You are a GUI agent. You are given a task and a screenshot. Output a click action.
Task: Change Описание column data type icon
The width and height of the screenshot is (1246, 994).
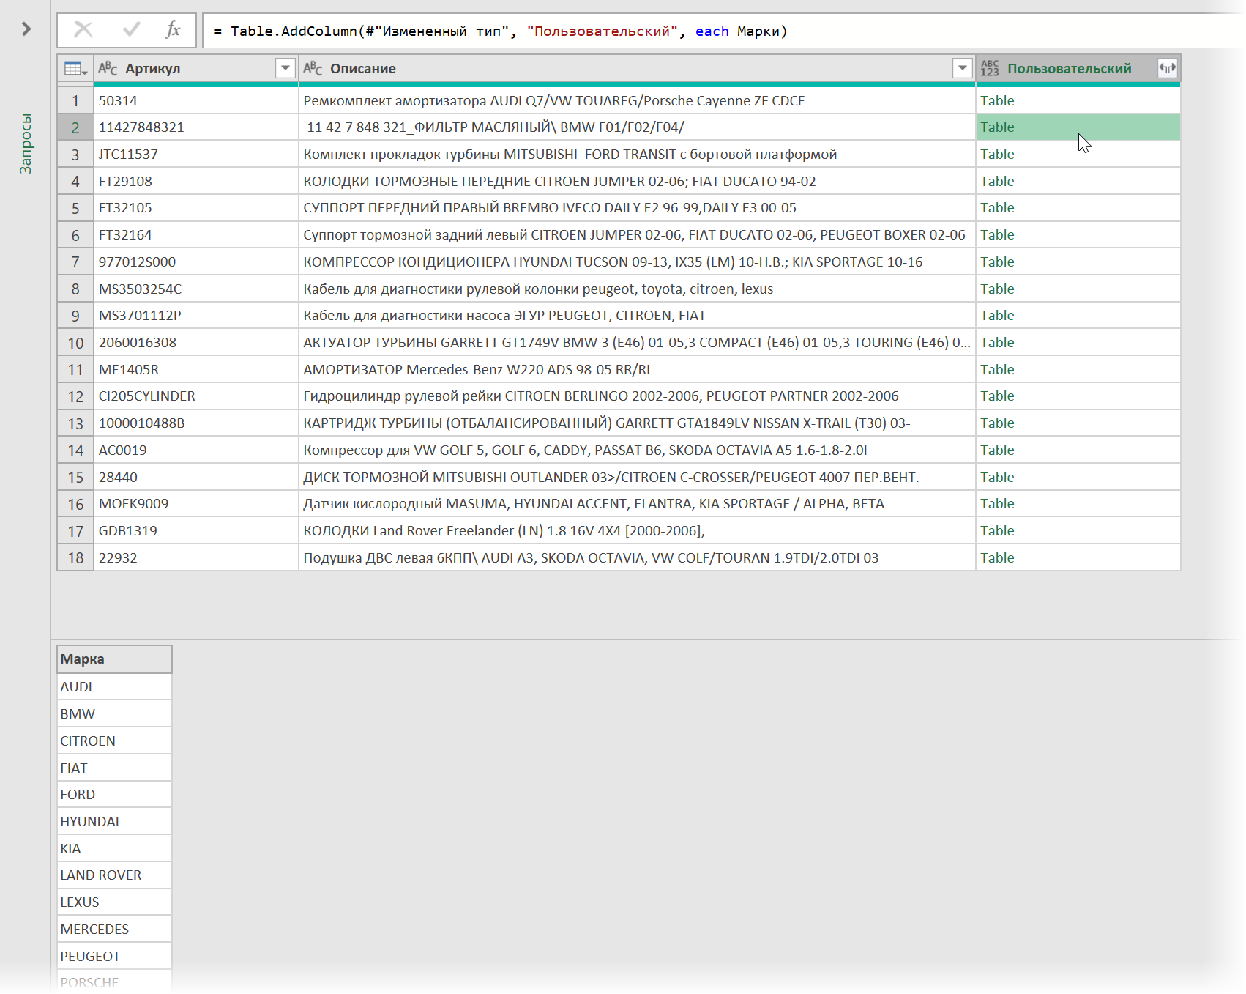pyautogui.click(x=313, y=68)
